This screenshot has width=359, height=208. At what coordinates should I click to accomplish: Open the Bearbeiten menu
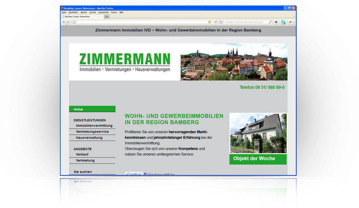tap(73, 12)
